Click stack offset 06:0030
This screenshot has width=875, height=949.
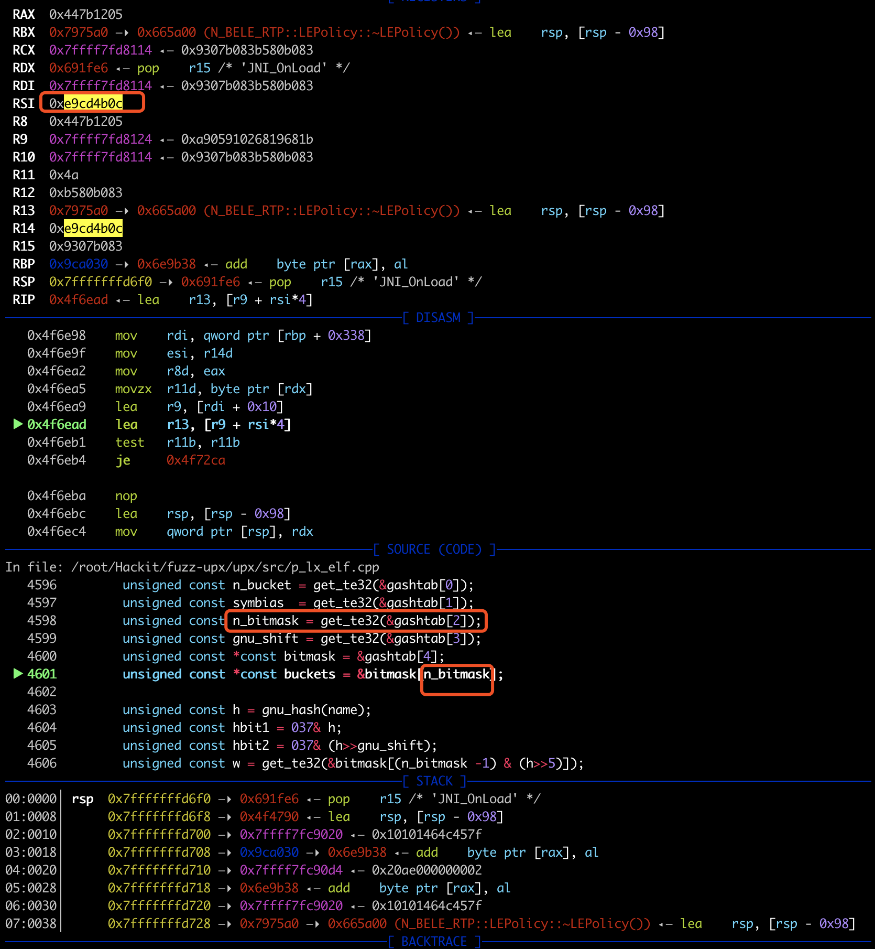point(31,906)
